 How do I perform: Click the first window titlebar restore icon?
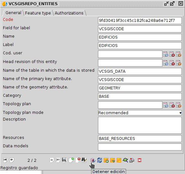(x=167, y=4)
